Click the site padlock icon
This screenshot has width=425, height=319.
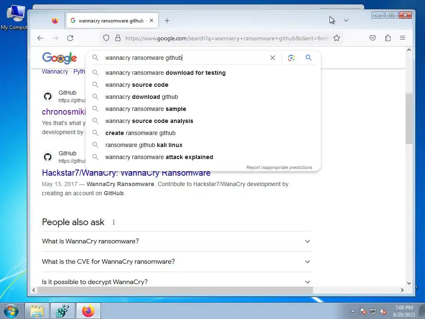117,38
